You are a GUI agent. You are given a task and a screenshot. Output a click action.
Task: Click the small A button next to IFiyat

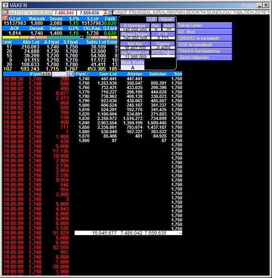pos(43,74)
